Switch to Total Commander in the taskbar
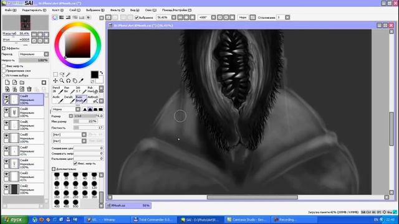 tap(153, 220)
